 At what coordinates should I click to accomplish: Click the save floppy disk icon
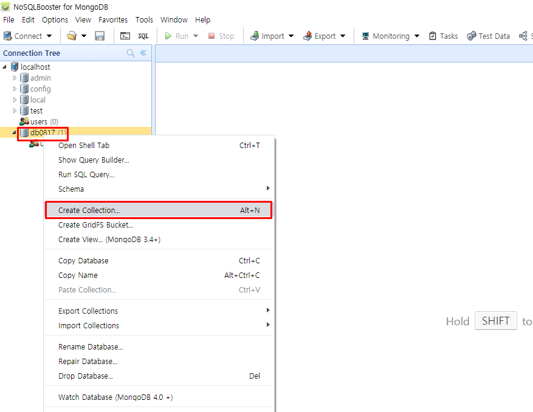click(x=100, y=36)
